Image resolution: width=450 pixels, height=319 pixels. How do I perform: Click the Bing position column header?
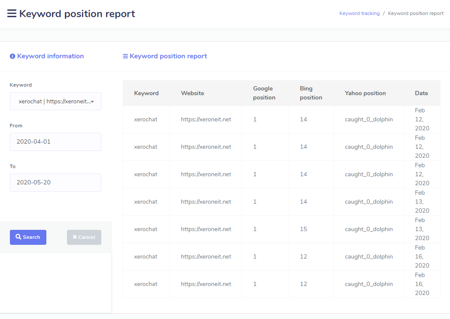311,93
